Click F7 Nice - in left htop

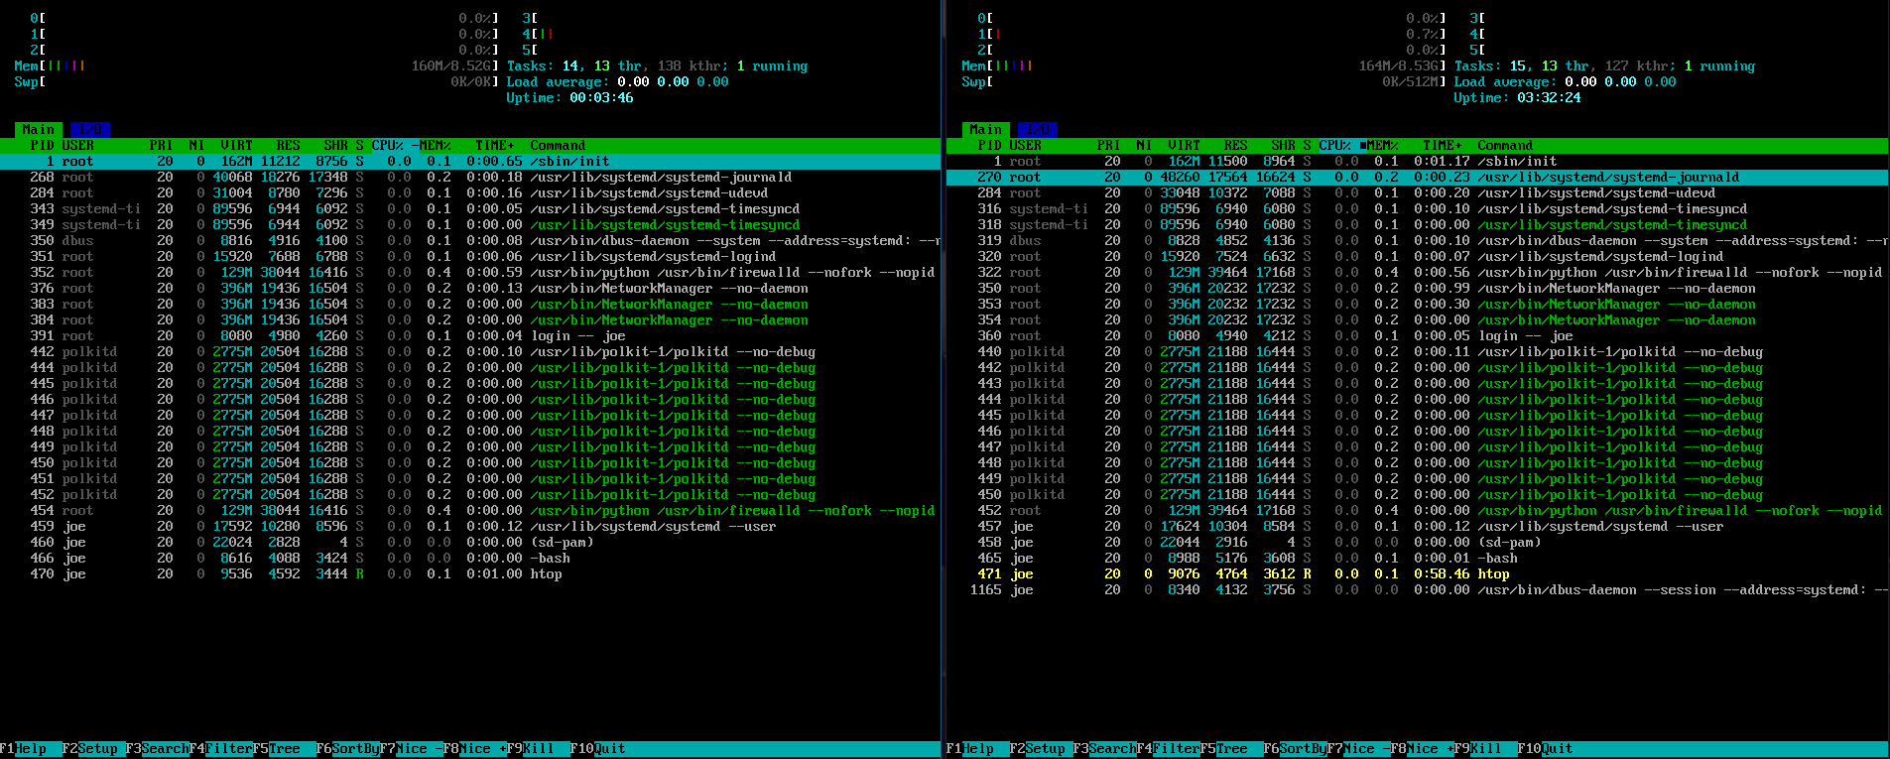coord(412,749)
